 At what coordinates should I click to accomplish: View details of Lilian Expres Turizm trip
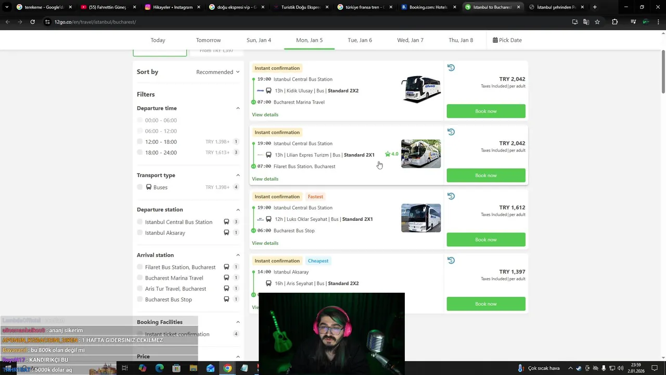tap(265, 179)
